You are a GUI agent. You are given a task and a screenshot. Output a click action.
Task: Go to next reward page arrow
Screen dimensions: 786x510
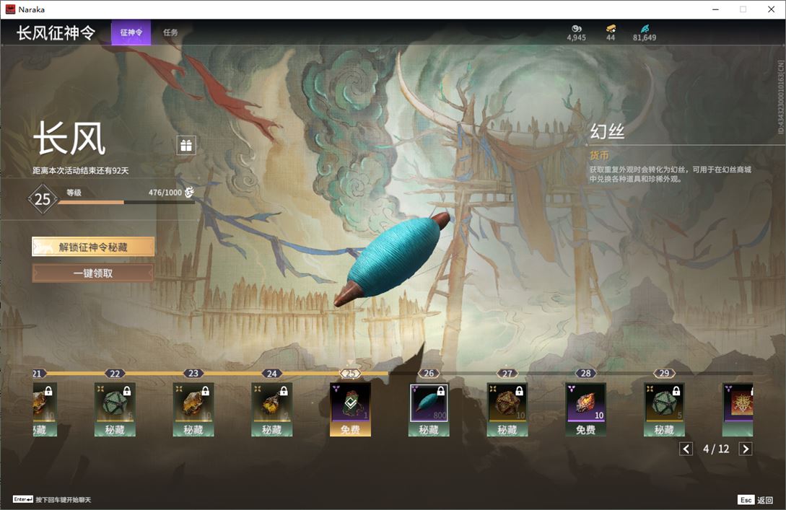point(746,449)
